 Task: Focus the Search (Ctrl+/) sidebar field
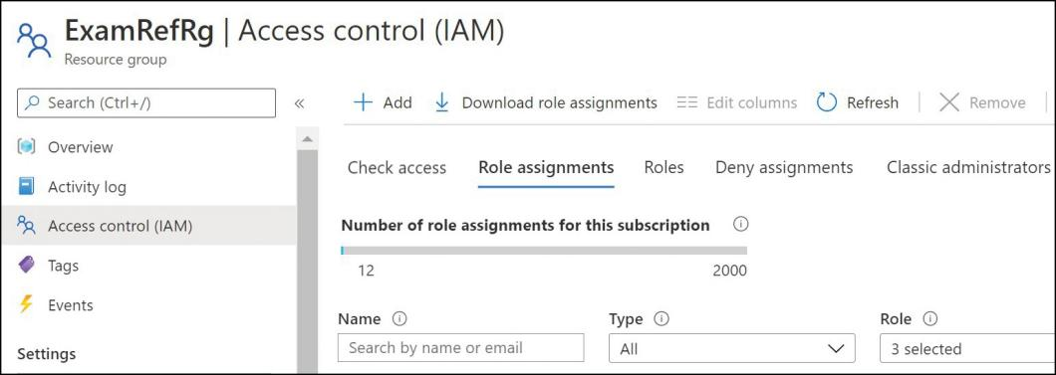146,102
